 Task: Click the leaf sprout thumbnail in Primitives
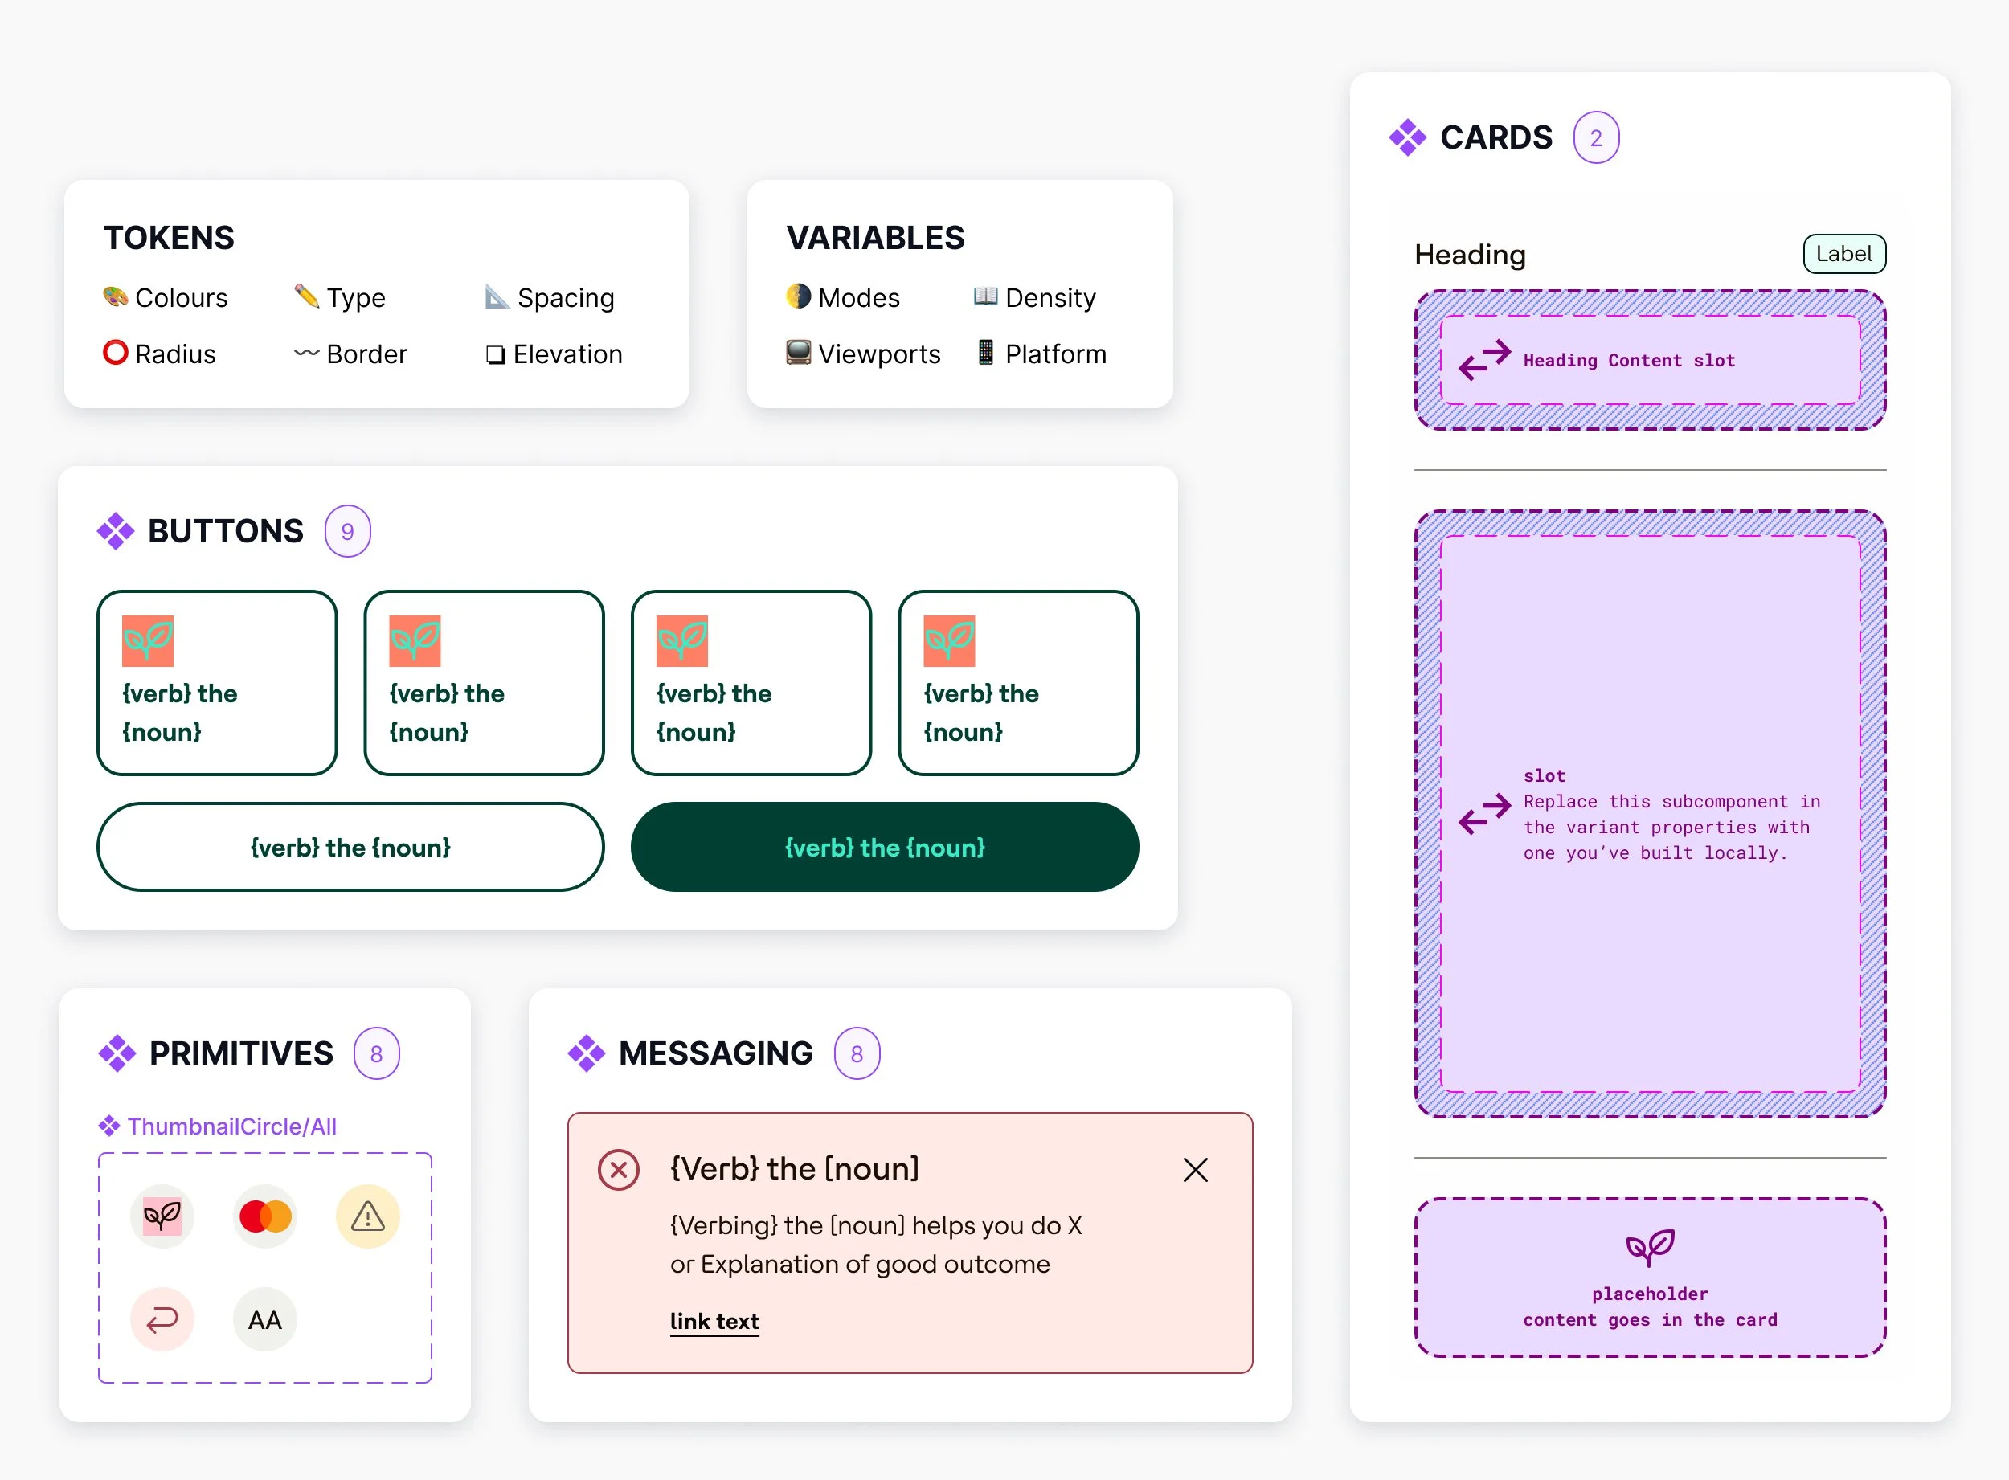coord(162,1216)
